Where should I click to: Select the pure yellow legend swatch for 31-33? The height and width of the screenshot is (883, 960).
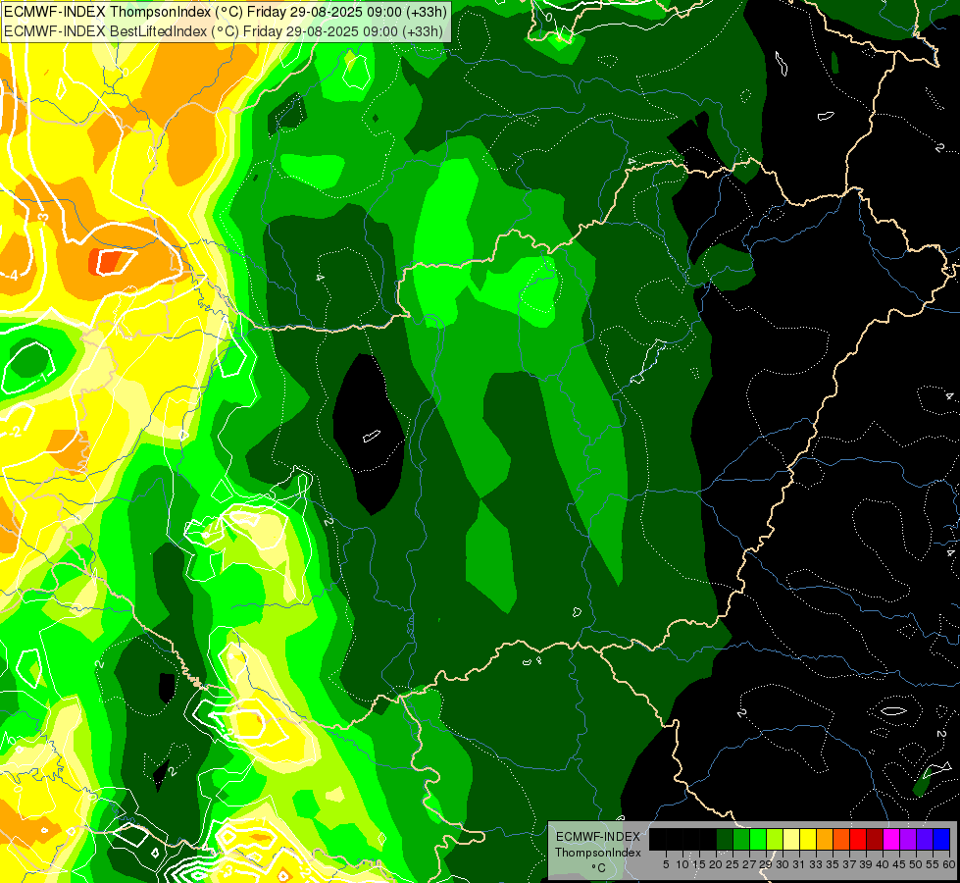click(x=808, y=839)
